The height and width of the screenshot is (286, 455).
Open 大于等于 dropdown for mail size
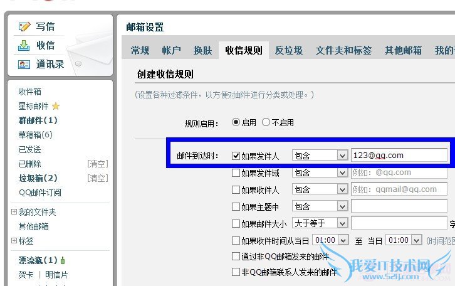tap(320, 223)
